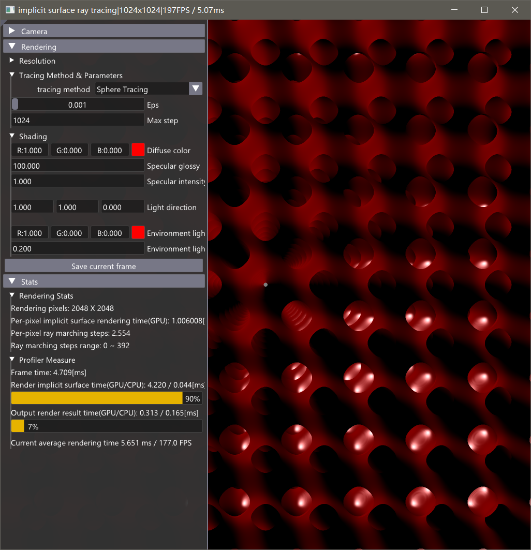This screenshot has width=531, height=550.
Task: Click 'Rendering pixels: 2048 X 2048' text
Action: (x=63, y=308)
